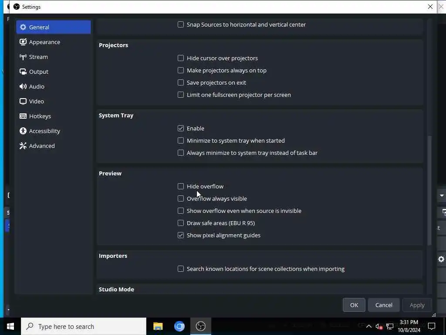The width and height of the screenshot is (446, 335).
Task: Click the OBS Studio taskbar icon
Action: tap(201, 326)
